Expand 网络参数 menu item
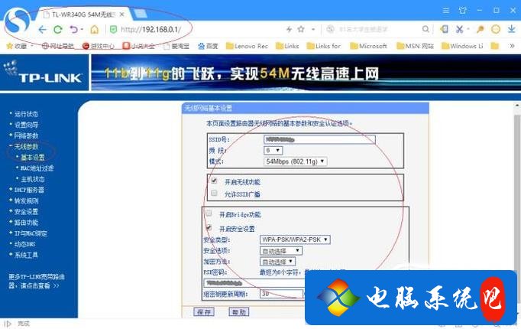 point(26,135)
